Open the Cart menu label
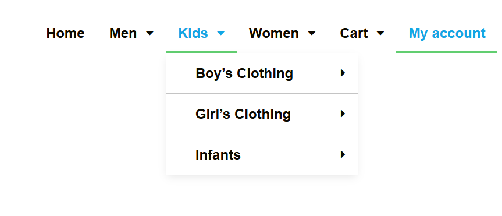This screenshot has height=216, width=502. click(x=354, y=33)
